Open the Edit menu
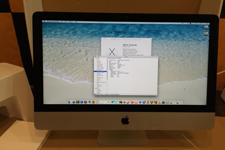 66,22
